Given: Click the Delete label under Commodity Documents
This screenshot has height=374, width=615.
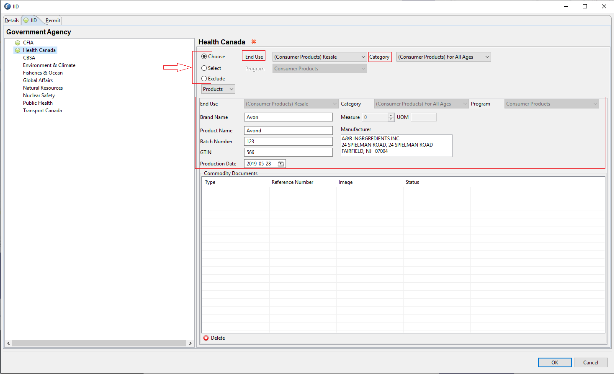Looking at the screenshot, I should coord(218,338).
